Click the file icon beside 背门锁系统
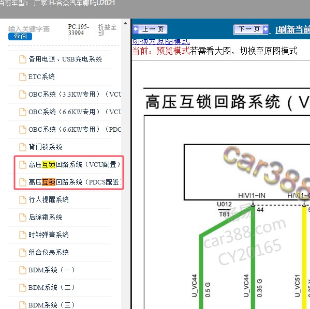Image resolution: width=310 pixels, height=309 pixels. 23,147
